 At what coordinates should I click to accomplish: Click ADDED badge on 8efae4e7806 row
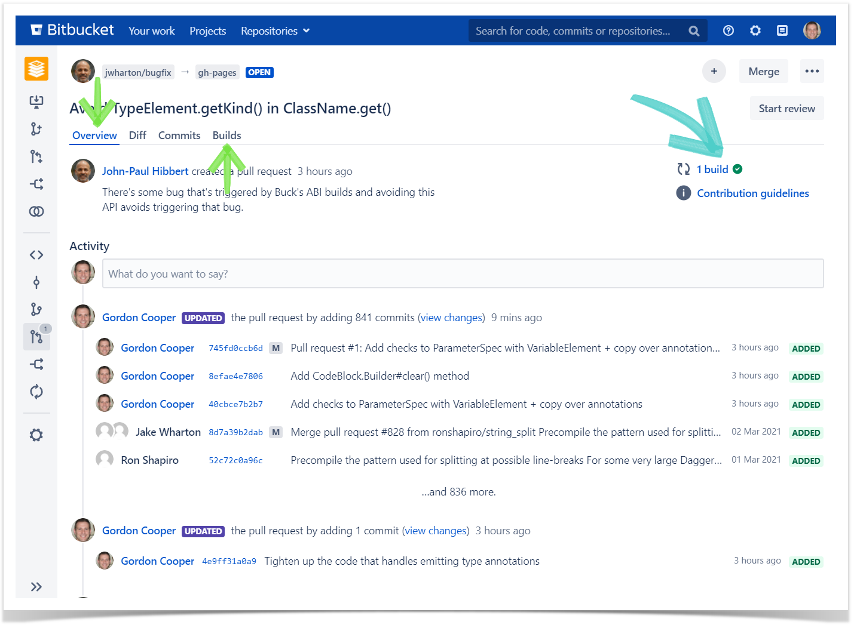[x=806, y=377]
